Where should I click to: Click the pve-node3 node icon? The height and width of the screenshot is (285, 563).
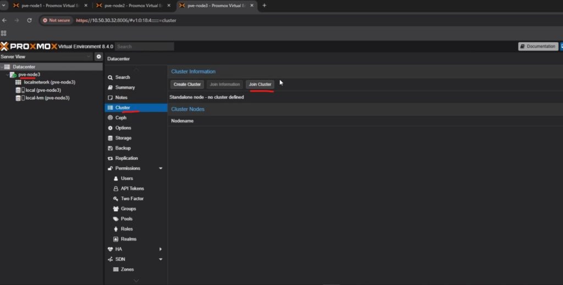[13, 75]
